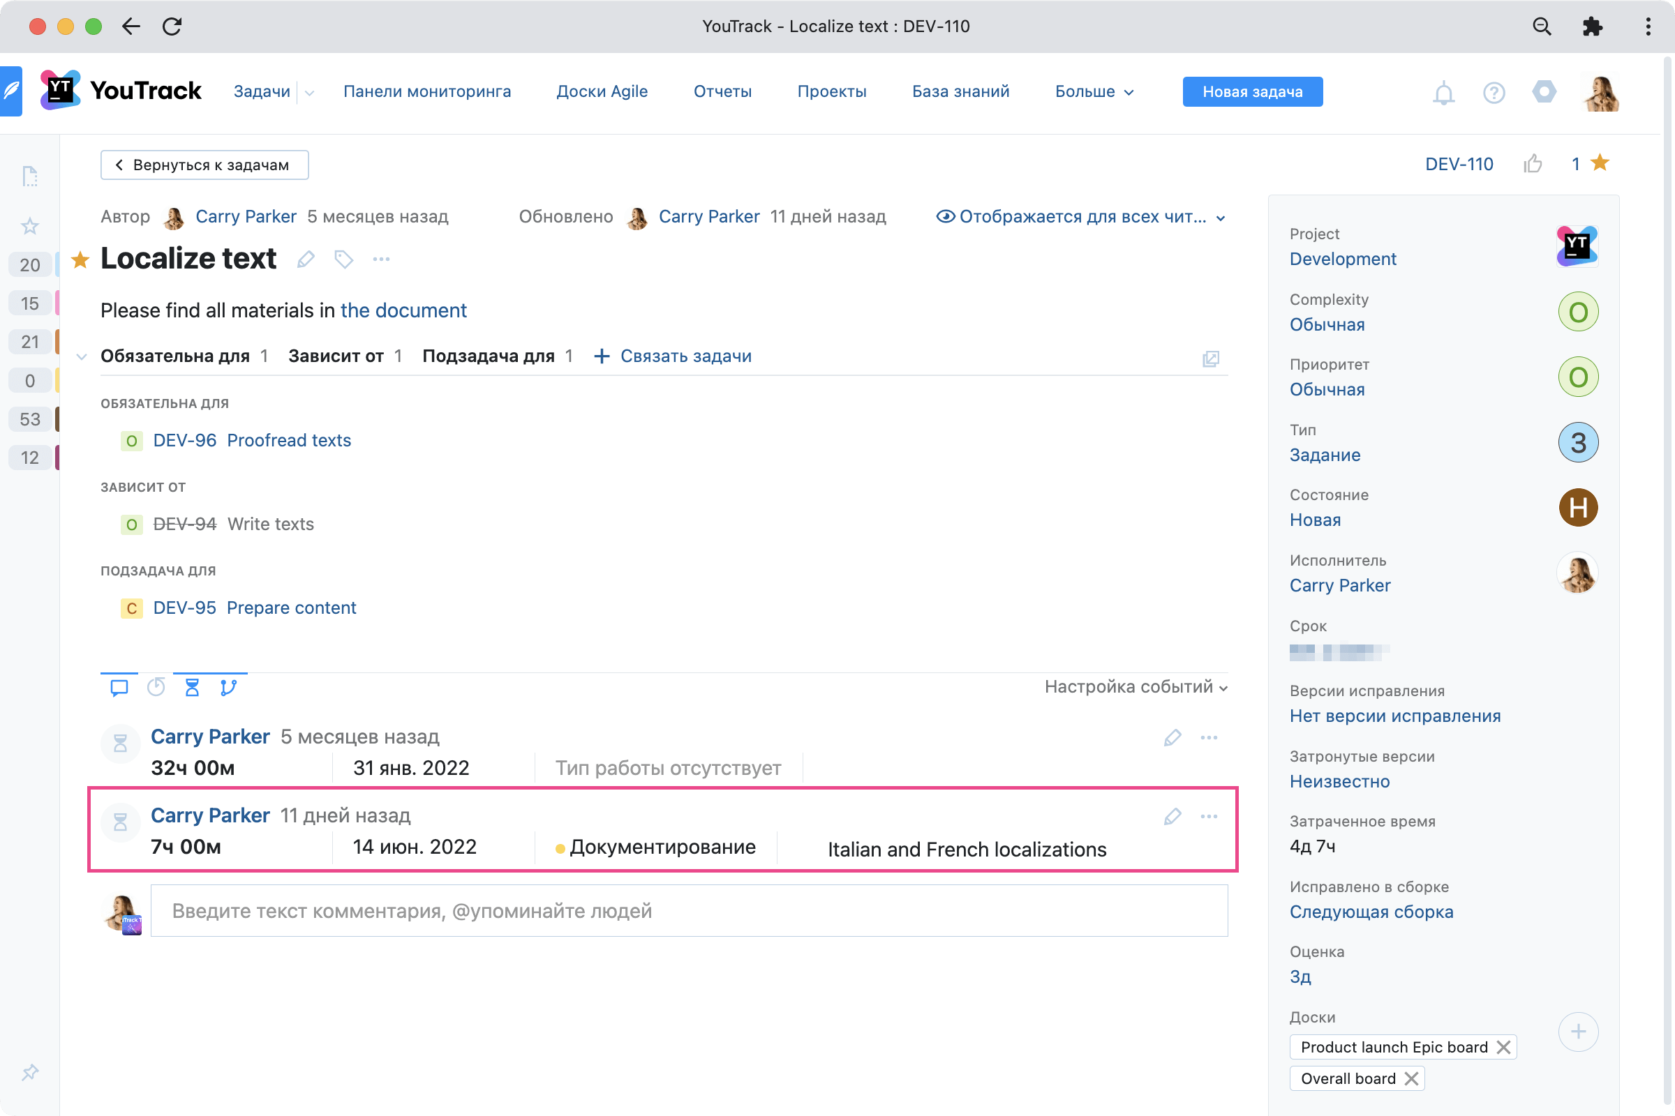Click the Новая задача button

click(1252, 92)
